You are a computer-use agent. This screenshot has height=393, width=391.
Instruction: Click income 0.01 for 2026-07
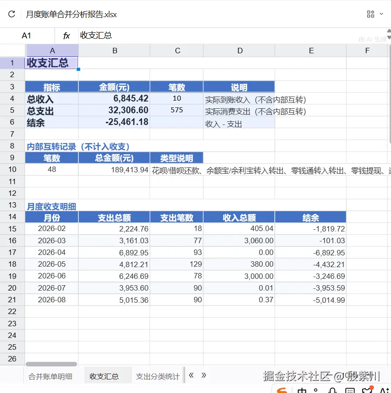click(x=239, y=288)
